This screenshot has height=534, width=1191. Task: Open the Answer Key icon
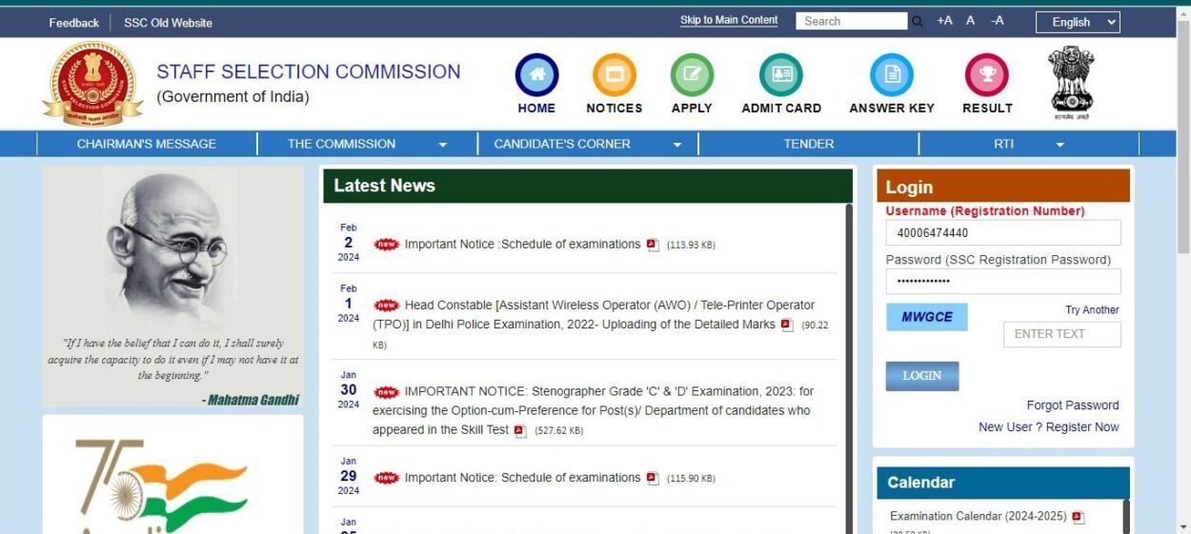892,75
